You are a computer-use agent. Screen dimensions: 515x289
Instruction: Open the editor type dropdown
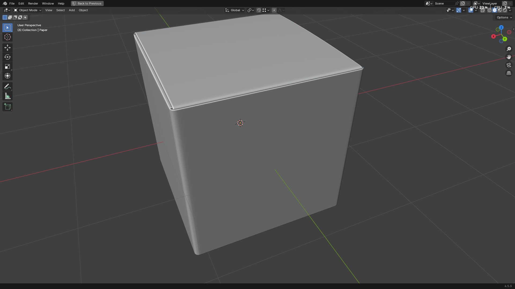click(7, 10)
